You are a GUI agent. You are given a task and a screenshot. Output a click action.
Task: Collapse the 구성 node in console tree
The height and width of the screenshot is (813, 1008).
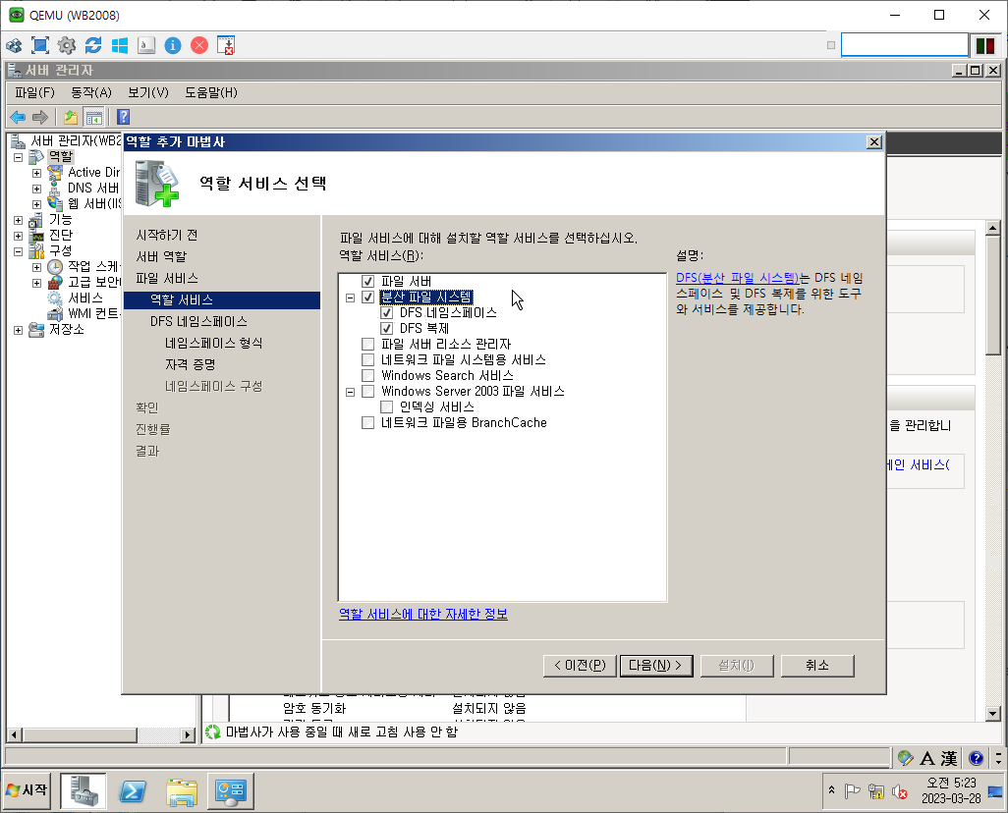(18, 251)
